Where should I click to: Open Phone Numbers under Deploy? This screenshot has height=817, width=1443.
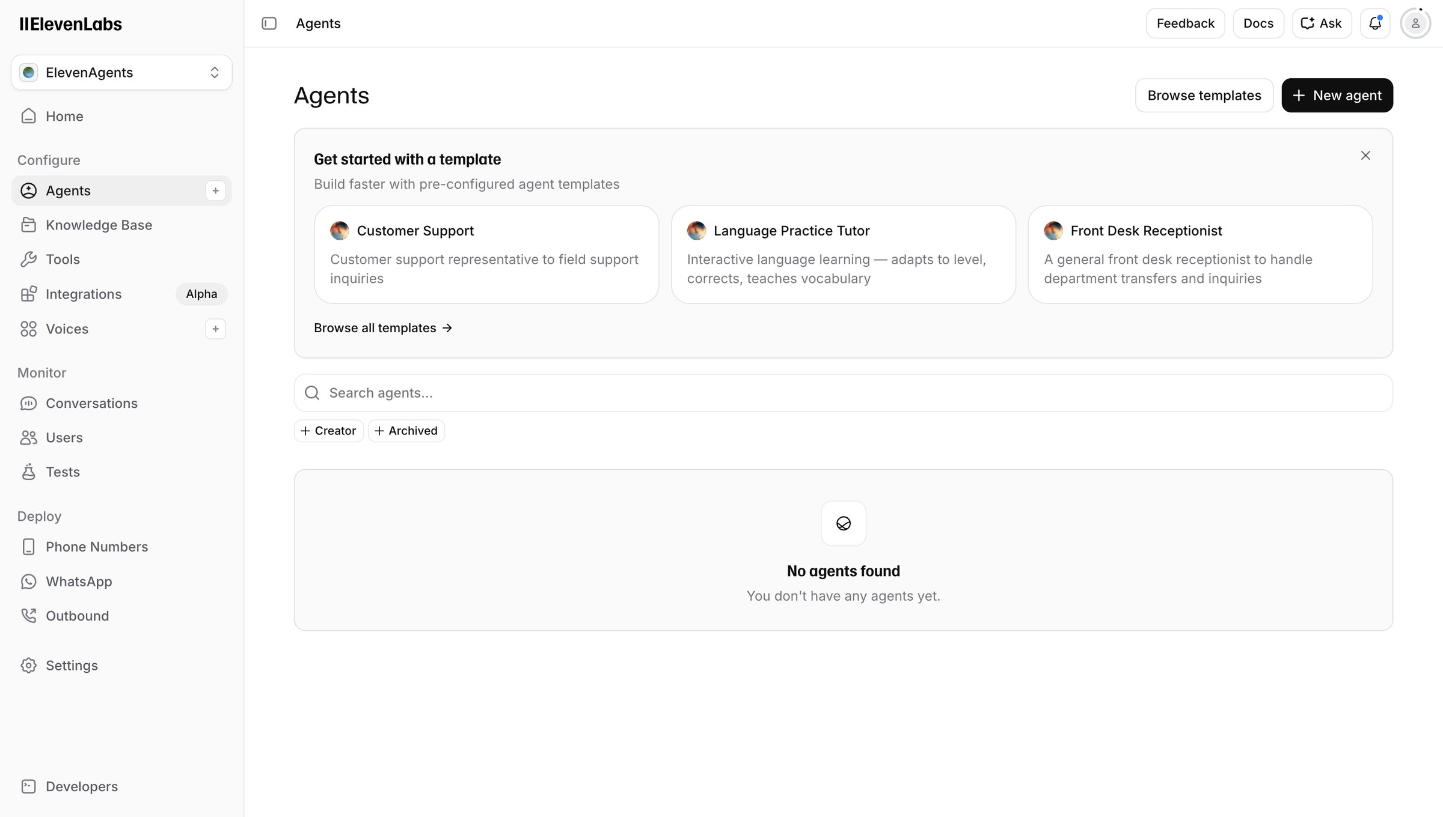[x=121, y=547]
